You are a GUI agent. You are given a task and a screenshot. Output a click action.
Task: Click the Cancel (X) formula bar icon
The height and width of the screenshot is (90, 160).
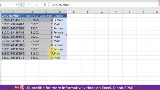(x=29, y=4)
